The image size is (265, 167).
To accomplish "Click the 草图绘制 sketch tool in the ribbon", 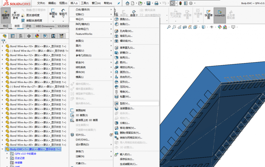I will pos(53,13).
